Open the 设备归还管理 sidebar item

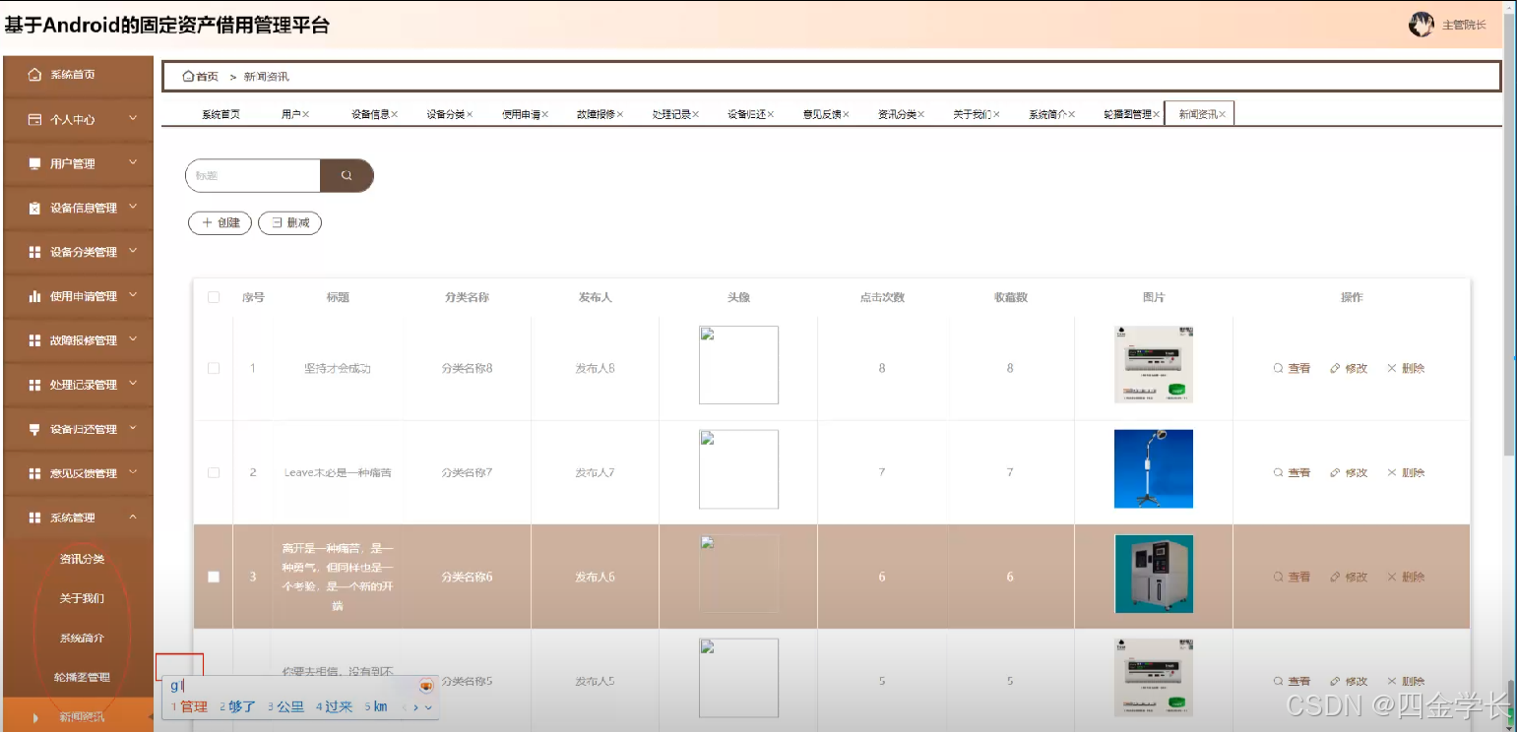click(x=79, y=429)
